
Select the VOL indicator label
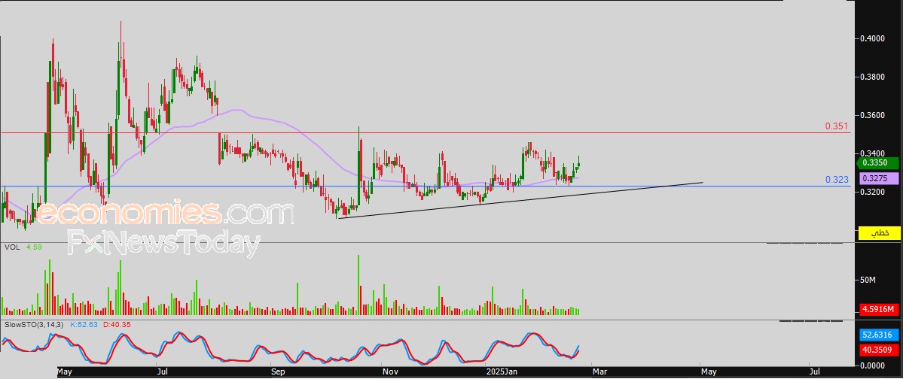[11, 246]
